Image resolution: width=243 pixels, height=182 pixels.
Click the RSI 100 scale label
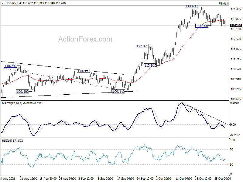(x=232, y=140)
